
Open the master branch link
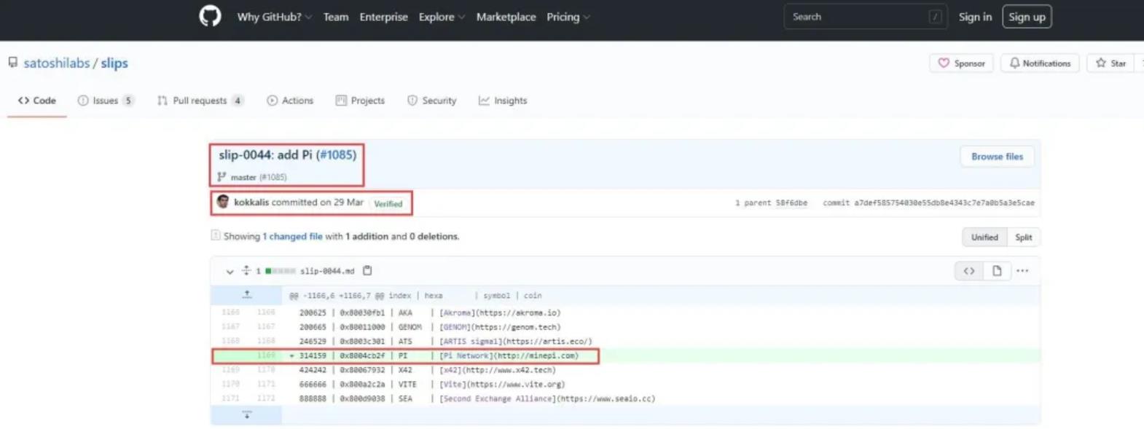[x=243, y=177]
